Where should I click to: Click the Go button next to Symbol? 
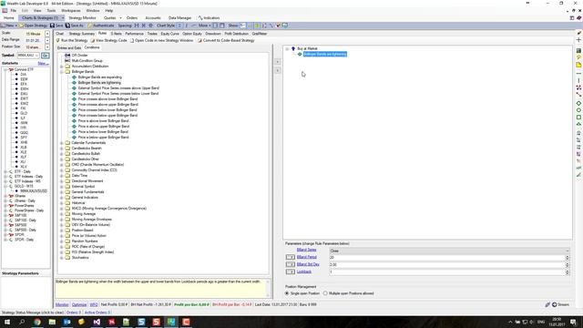coord(45,56)
